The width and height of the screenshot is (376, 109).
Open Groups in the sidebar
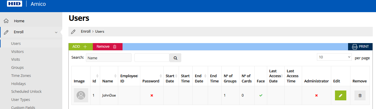point(17,67)
